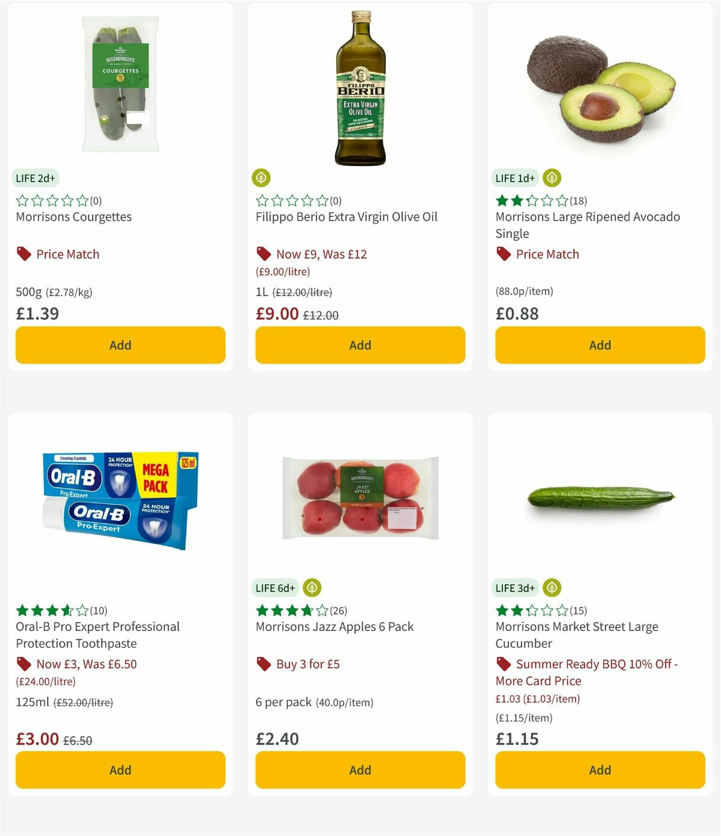Viewport: 721px width, 836px height.
Task: Click the third star to rate Morrisons Courgettes
Action: [x=52, y=200]
